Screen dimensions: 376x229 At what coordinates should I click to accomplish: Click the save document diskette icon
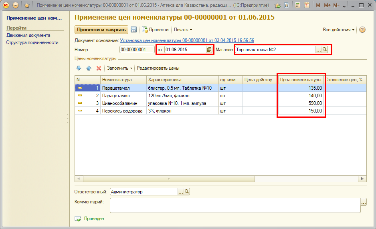pyautogui.click(x=134, y=30)
